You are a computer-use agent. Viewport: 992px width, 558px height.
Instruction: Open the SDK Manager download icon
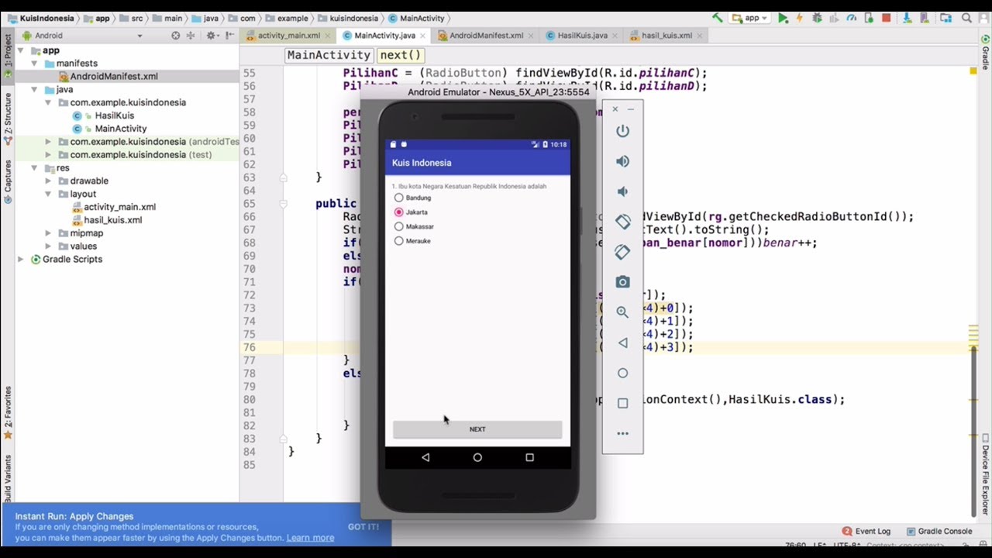[907, 18]
